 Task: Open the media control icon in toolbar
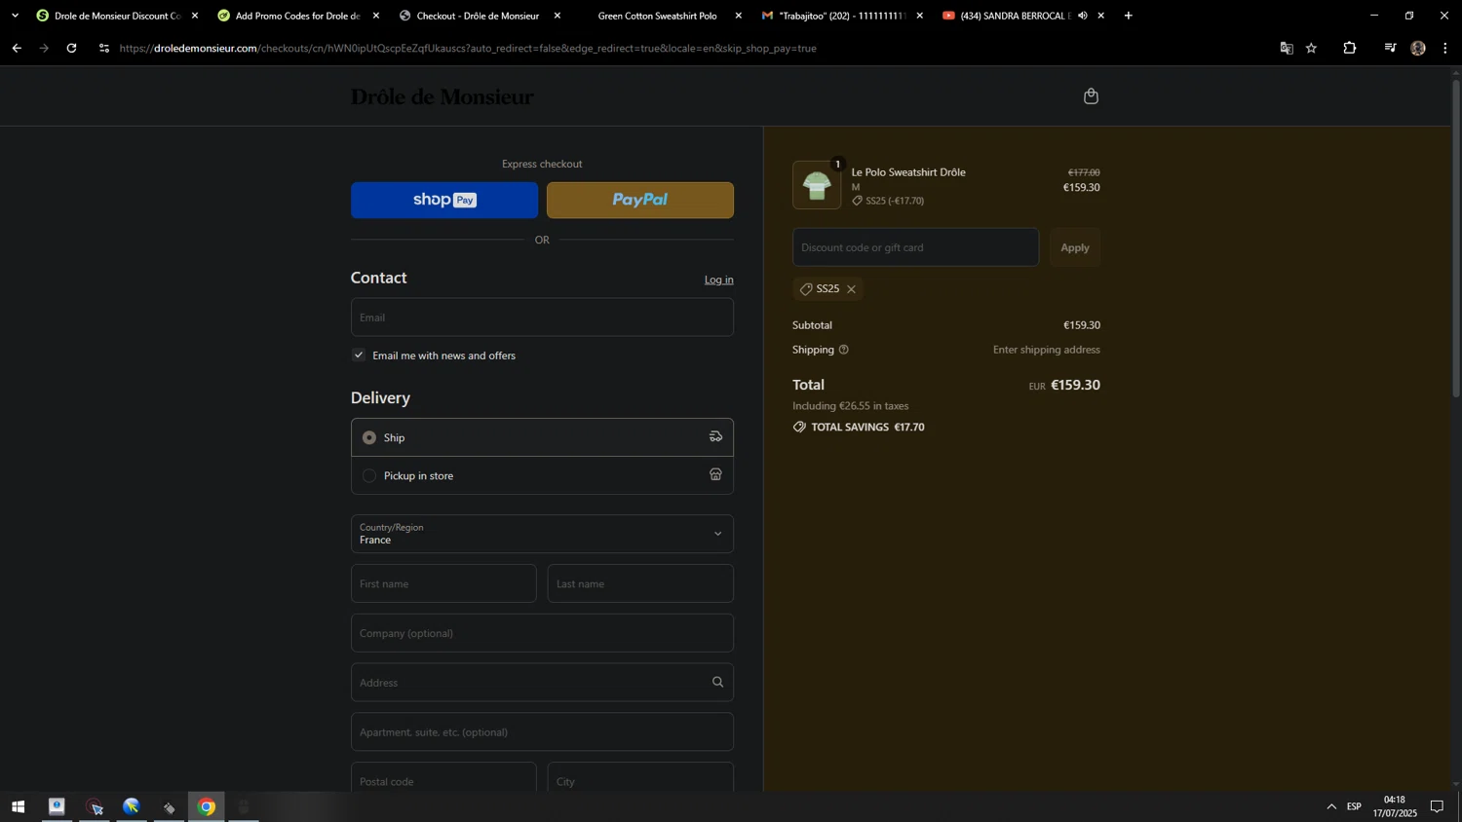[x=1390, y=48]
